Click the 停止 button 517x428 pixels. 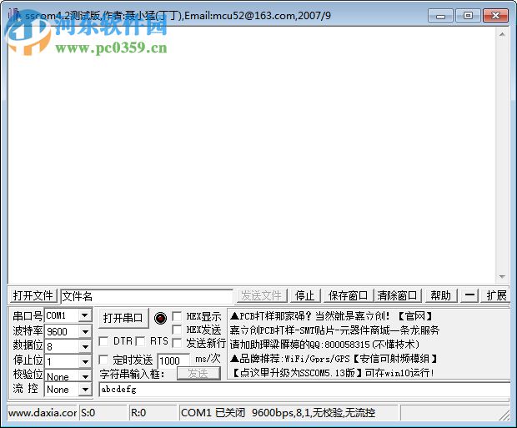point(305,295)
